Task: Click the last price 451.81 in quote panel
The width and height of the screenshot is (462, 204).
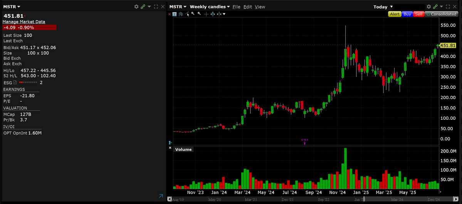Action: point(13,16)
